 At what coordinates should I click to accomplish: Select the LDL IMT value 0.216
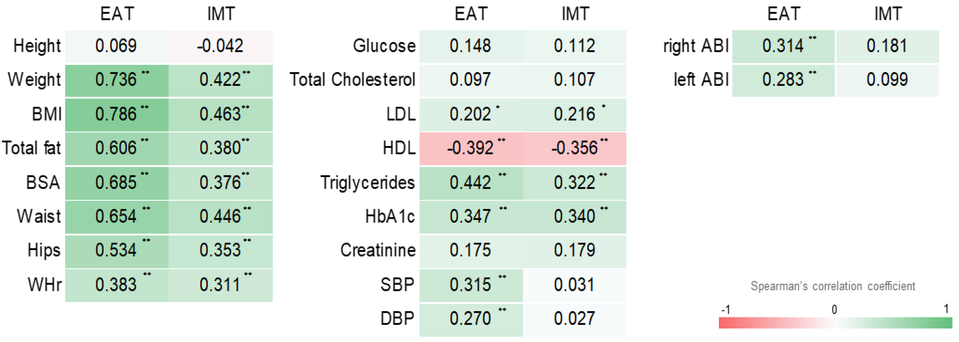[574, 114]
